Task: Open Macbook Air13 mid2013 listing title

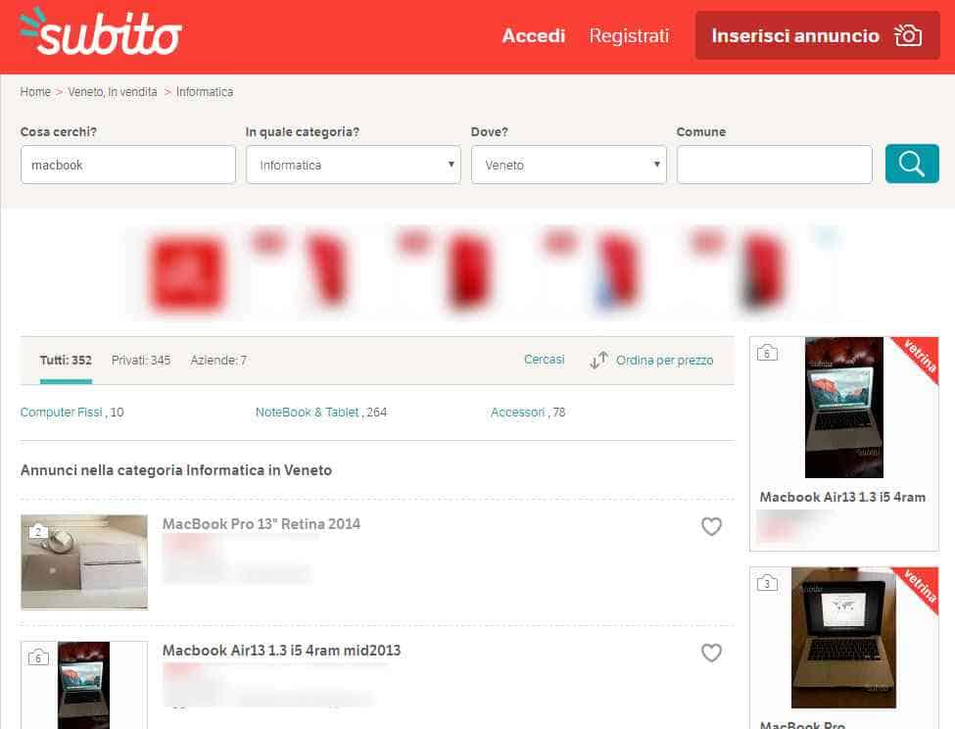Action: click(281, 651)
